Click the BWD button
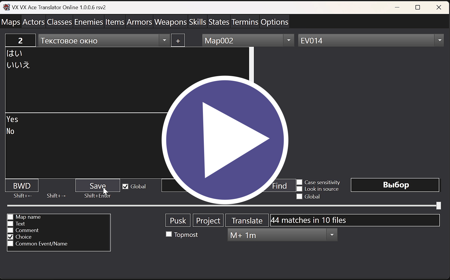This screenshot has width=450, height=280. pyautogui.click(x=22, y=186)
